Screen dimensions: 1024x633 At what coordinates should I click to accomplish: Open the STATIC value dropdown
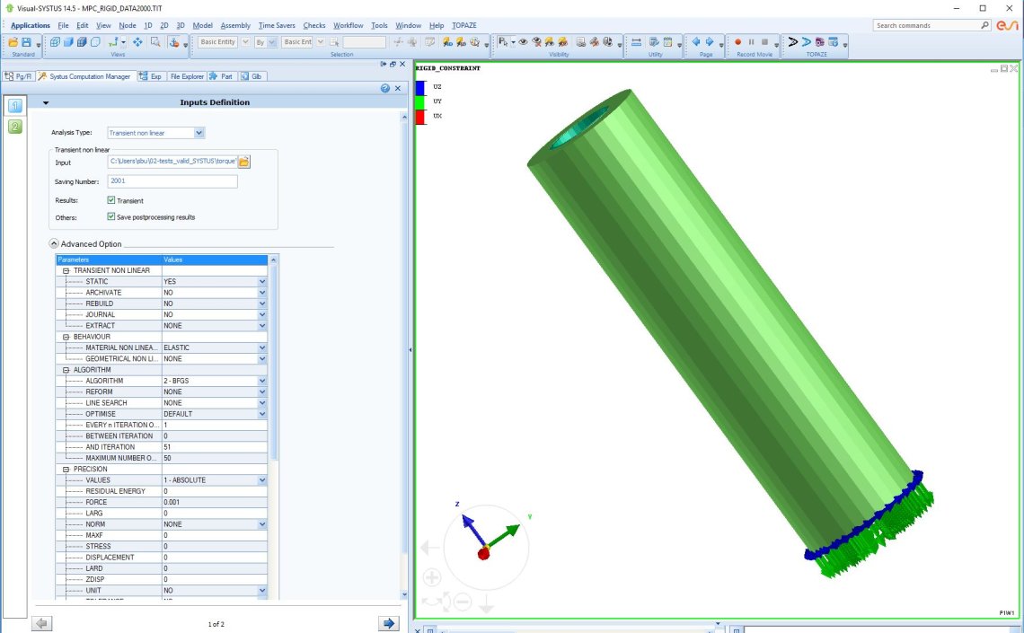[262, 281]
